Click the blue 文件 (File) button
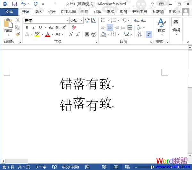 [9, 12]
